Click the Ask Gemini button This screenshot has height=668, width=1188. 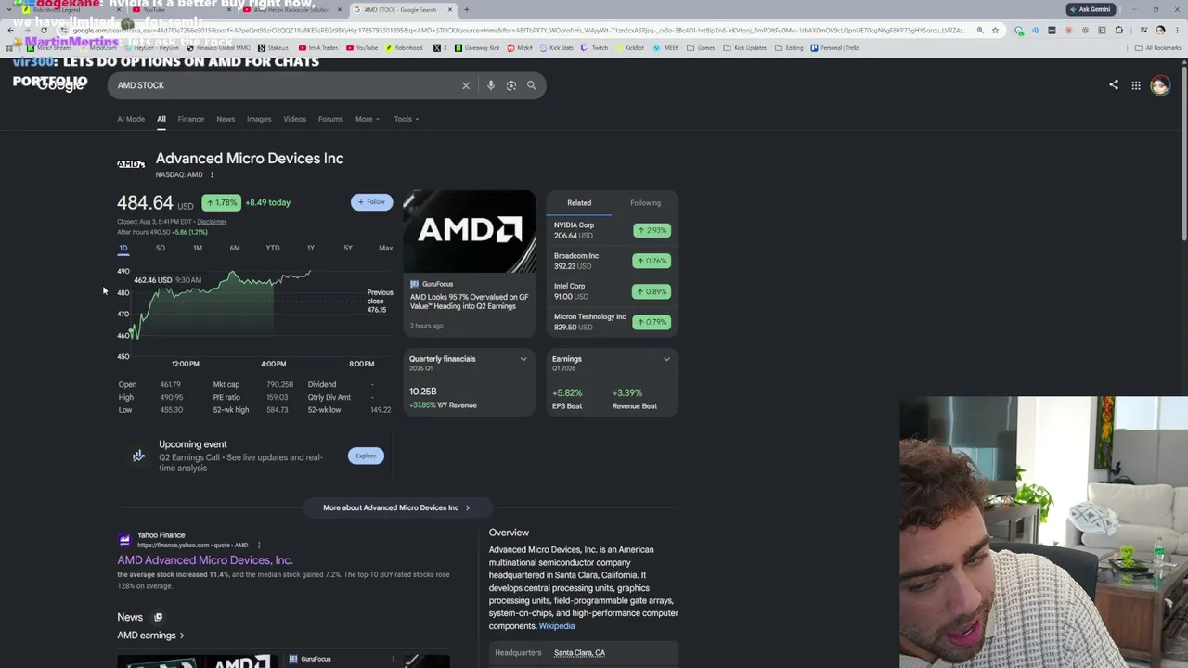point(1091,9)
